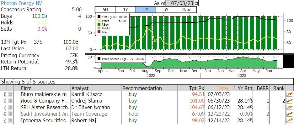Sort the table by Firm column

point(45,88)
